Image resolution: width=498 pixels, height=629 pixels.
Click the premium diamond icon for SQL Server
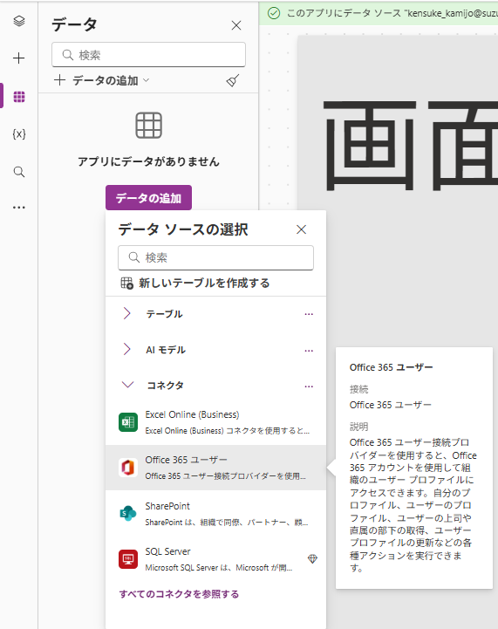[312, 558]
